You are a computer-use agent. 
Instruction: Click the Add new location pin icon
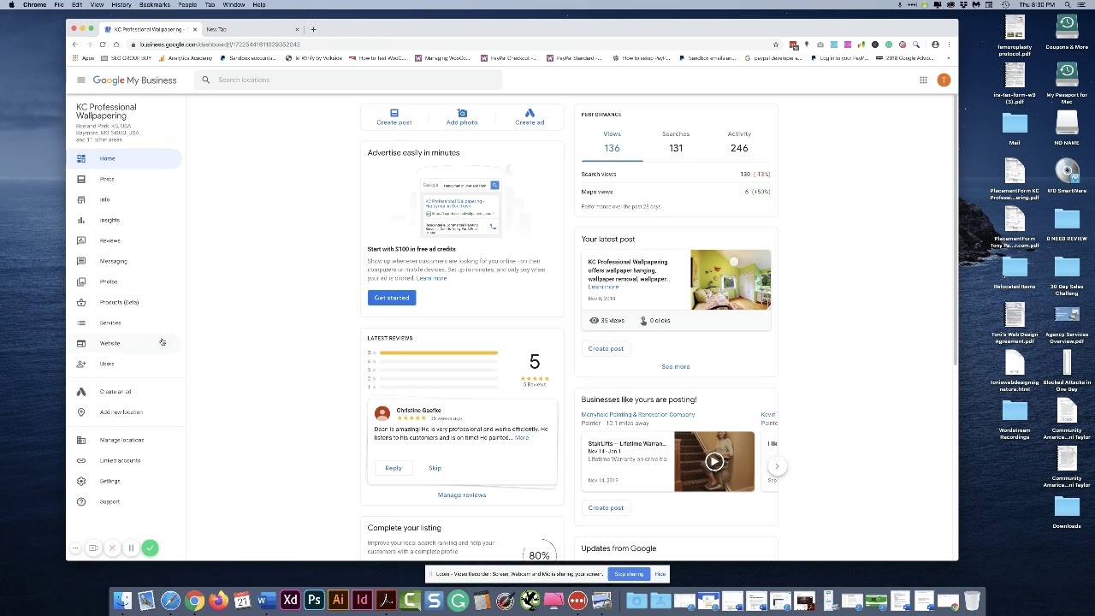81,412
